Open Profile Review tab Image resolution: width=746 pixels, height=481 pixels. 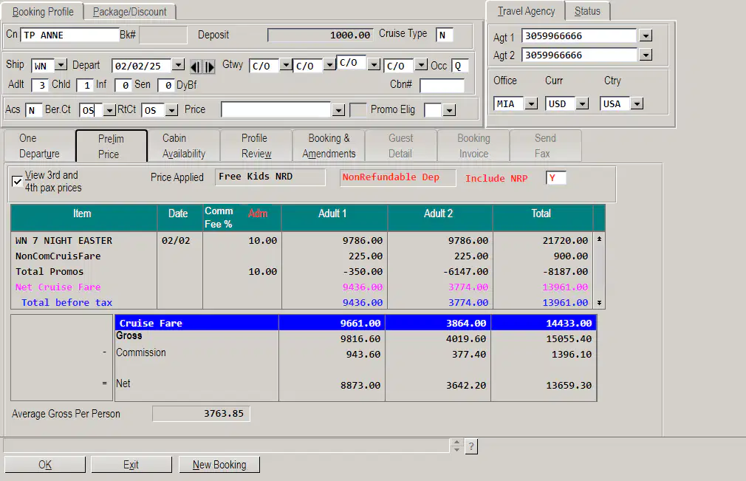coord(256,146)
